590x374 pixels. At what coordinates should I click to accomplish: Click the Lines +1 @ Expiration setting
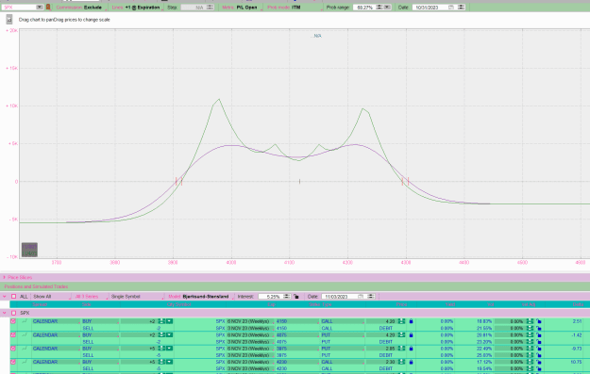[137, 8]
